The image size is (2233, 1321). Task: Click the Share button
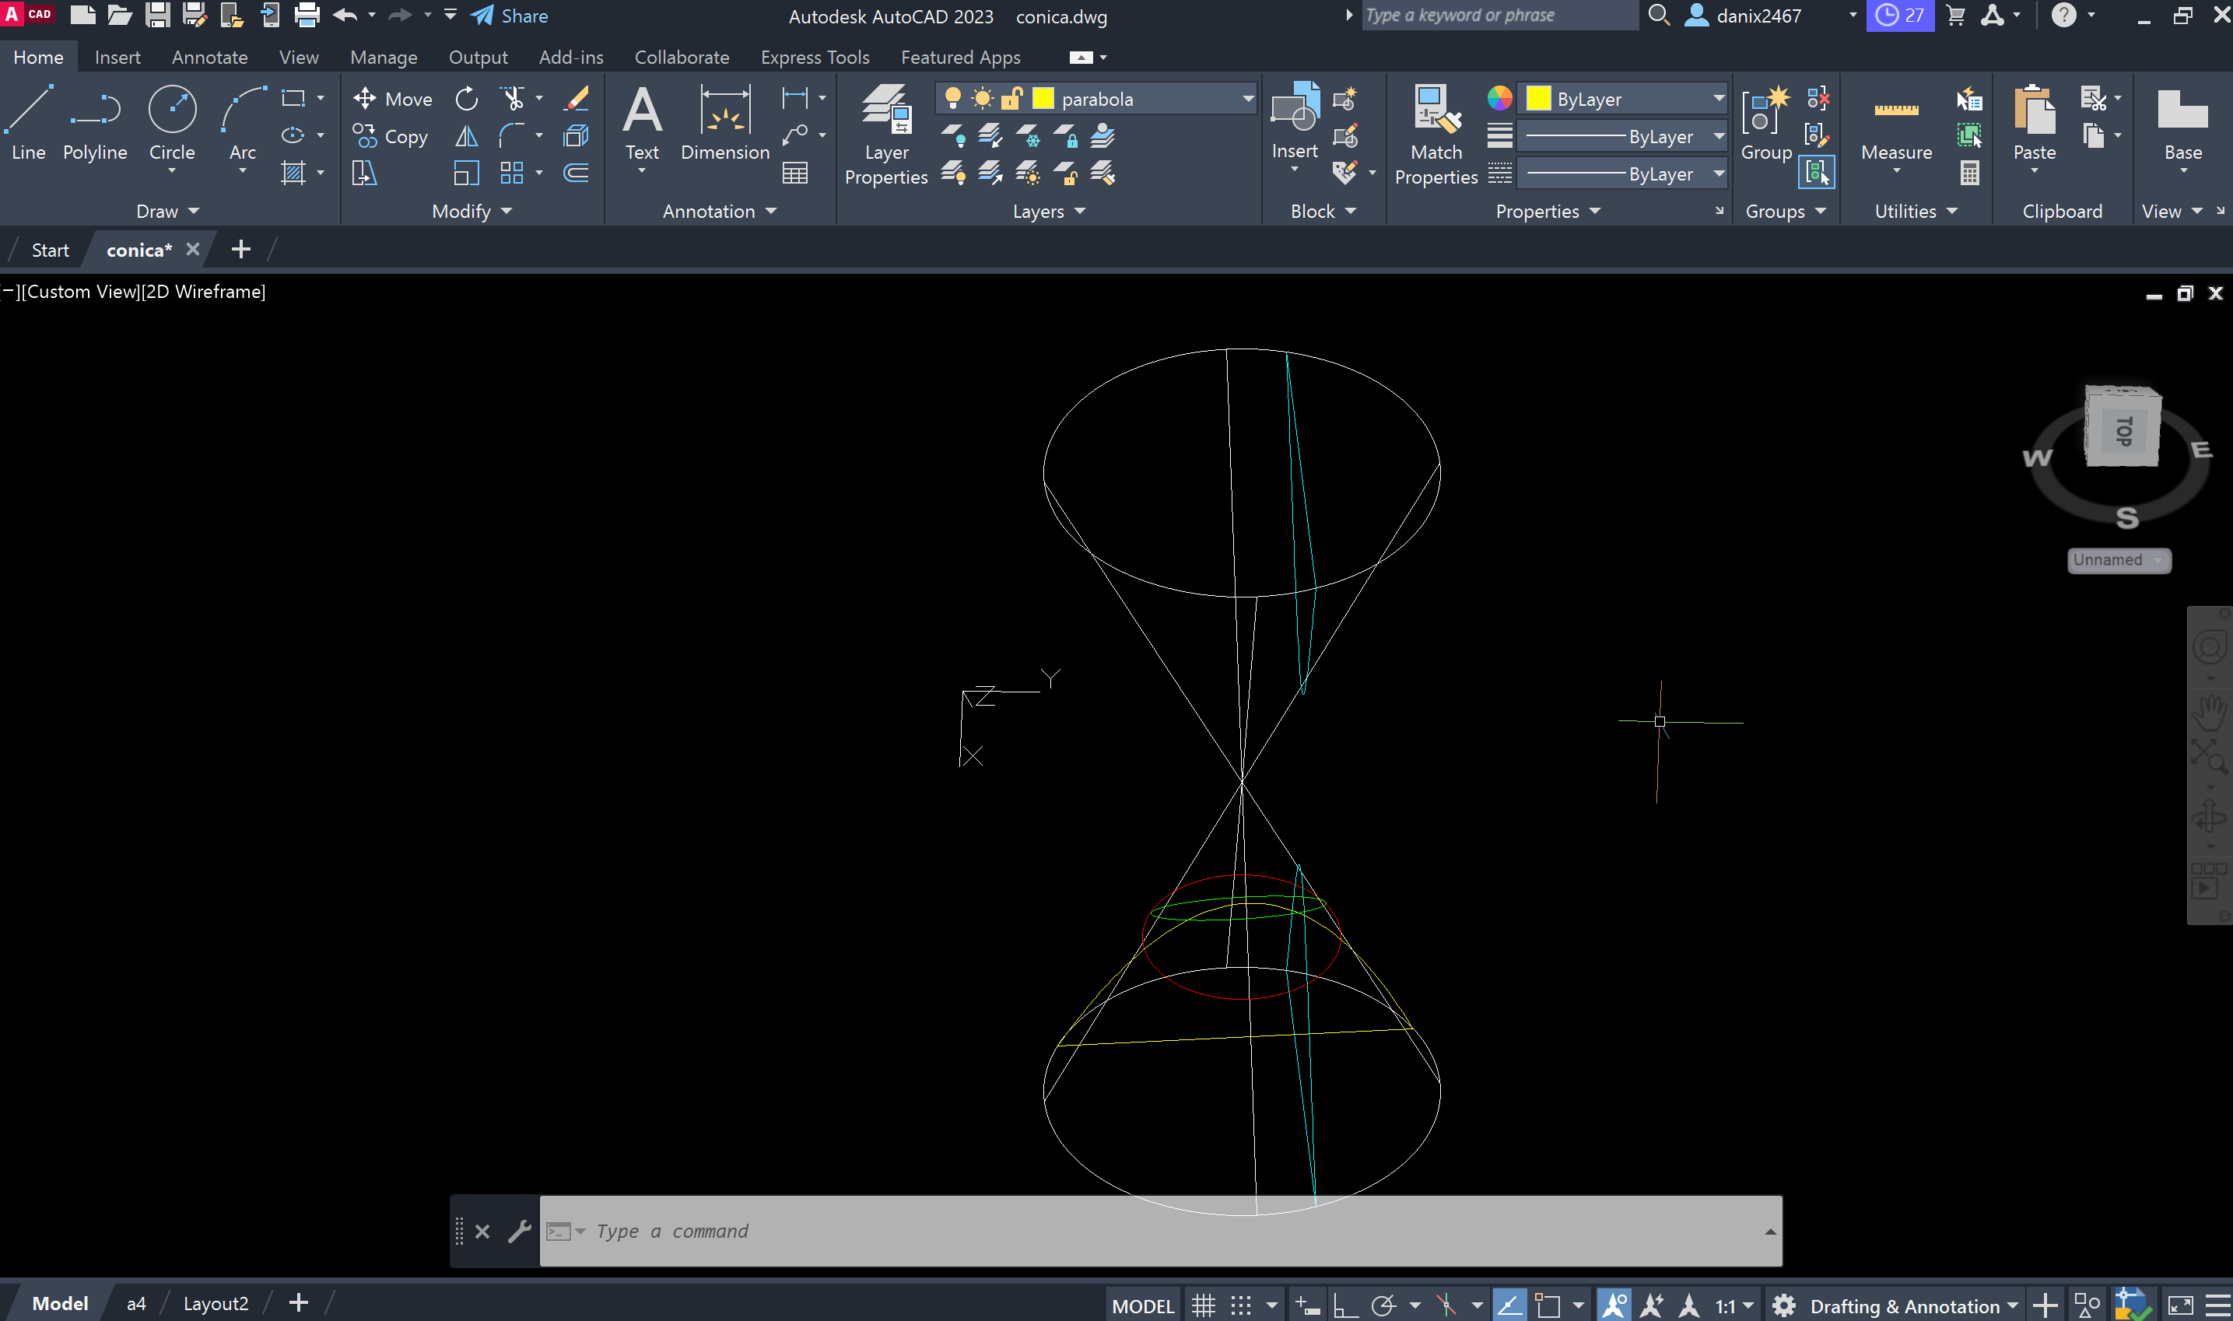click(x=509, y=16)
